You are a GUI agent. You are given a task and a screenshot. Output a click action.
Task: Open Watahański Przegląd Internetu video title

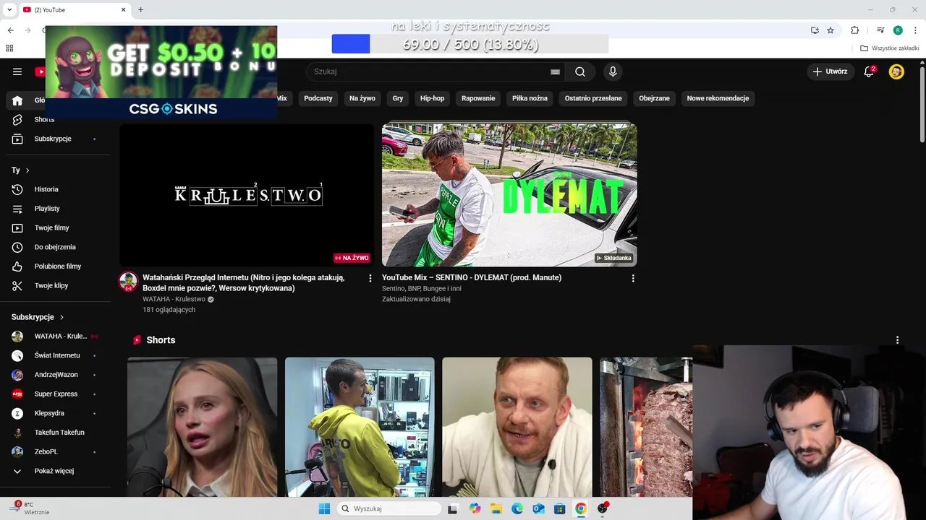point(244,282)
